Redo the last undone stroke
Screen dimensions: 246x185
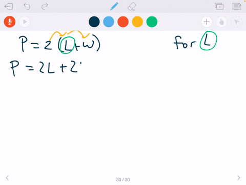45,7
